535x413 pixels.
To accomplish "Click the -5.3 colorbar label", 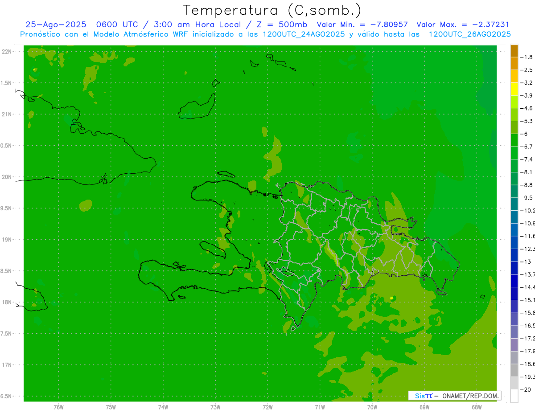I will coord(526,121).
